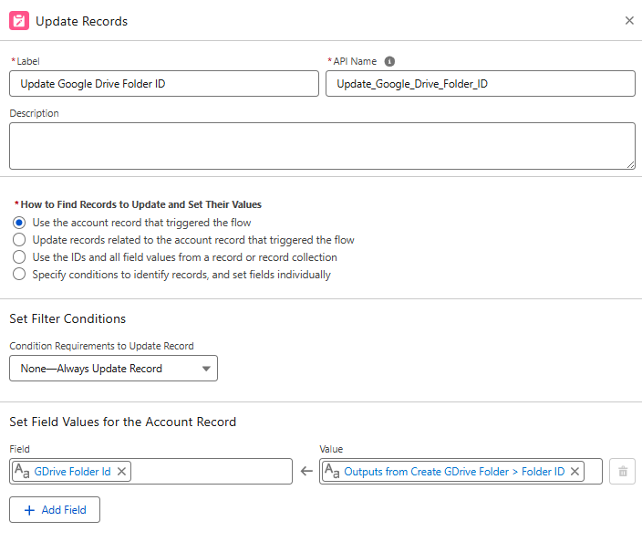
Task: Open the API Name info tooltip icon
Action: click(389, 61)
